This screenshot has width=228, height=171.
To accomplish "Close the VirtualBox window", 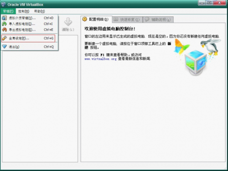I will (220, 3).
